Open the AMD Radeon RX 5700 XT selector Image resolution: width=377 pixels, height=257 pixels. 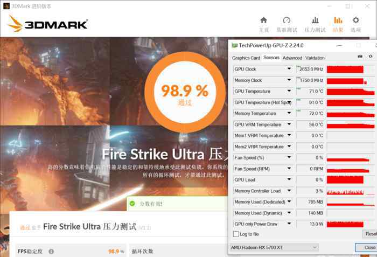click(x=274, y=247)
